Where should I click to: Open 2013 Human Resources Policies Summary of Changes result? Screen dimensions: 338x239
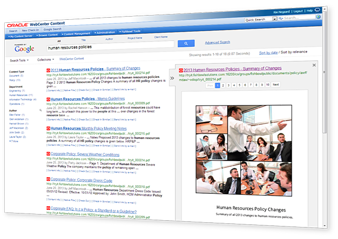(x=96, y=69)
